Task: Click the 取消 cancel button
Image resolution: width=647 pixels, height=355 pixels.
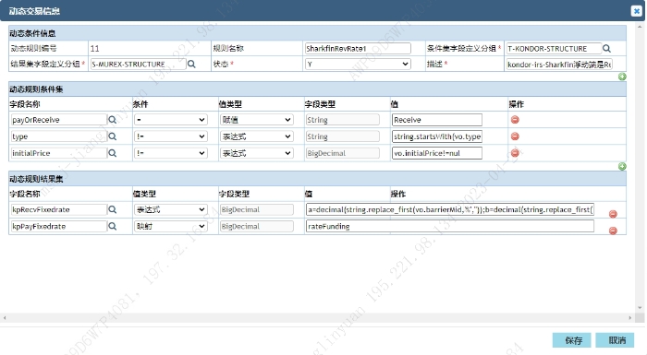Action: (615, 340)
